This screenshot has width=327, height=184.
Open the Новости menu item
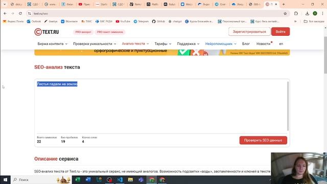264,44
